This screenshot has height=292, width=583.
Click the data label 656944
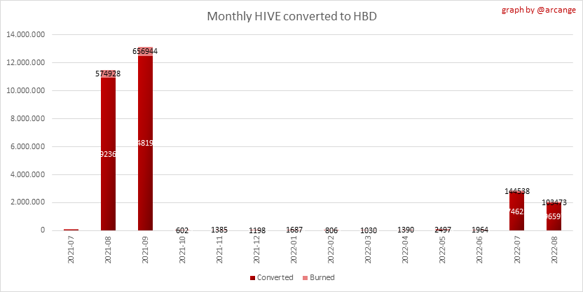145,51
